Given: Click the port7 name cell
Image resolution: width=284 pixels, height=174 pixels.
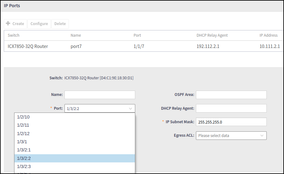Looking at the screenshot, I should pyautogui.click(x=76, y=46).
